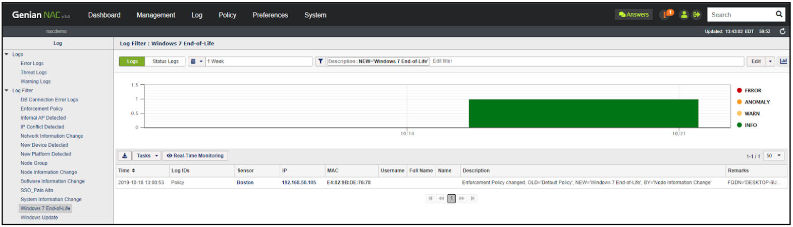793x227 pixels.
Task: Click the logout arrow icon
Action: [x=697, y=15]
